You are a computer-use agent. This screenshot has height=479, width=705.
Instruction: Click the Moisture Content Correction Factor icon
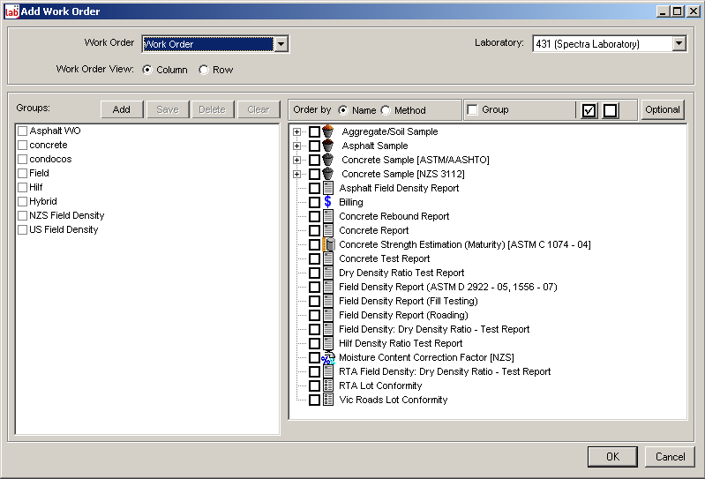click(x=328, y=357)
